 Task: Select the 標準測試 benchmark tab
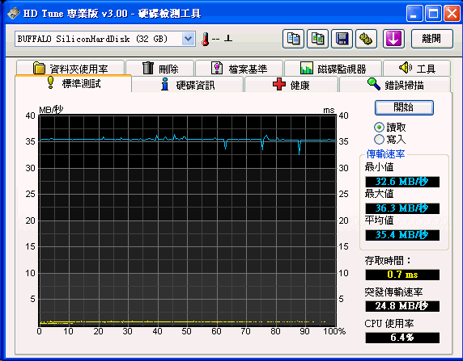click(73, 84)
